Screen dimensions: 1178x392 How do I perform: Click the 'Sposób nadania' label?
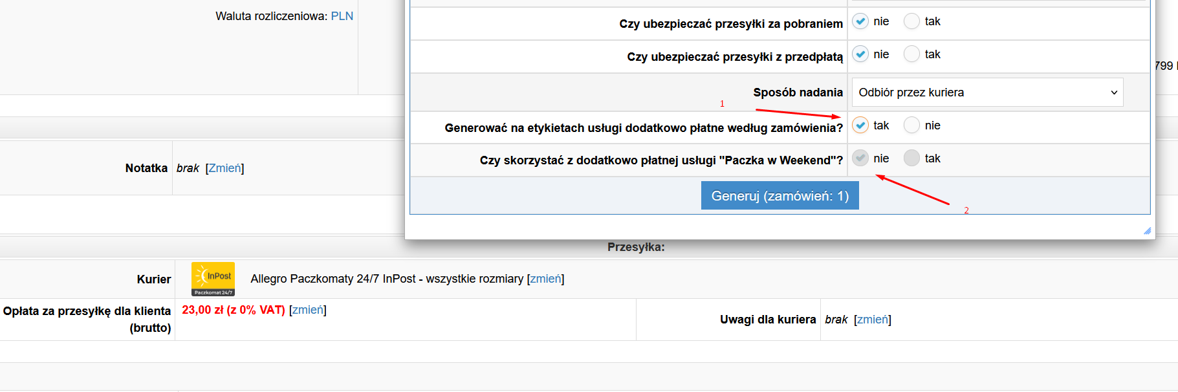[x=798, y=93]
